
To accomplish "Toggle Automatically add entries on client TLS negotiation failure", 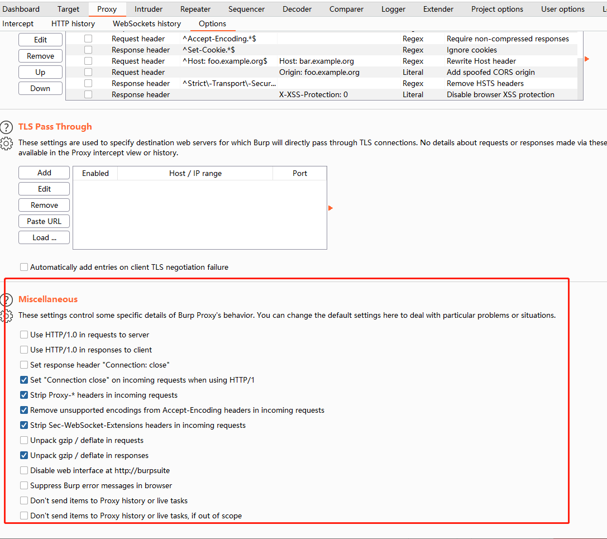I will click(x=24, y=267).
